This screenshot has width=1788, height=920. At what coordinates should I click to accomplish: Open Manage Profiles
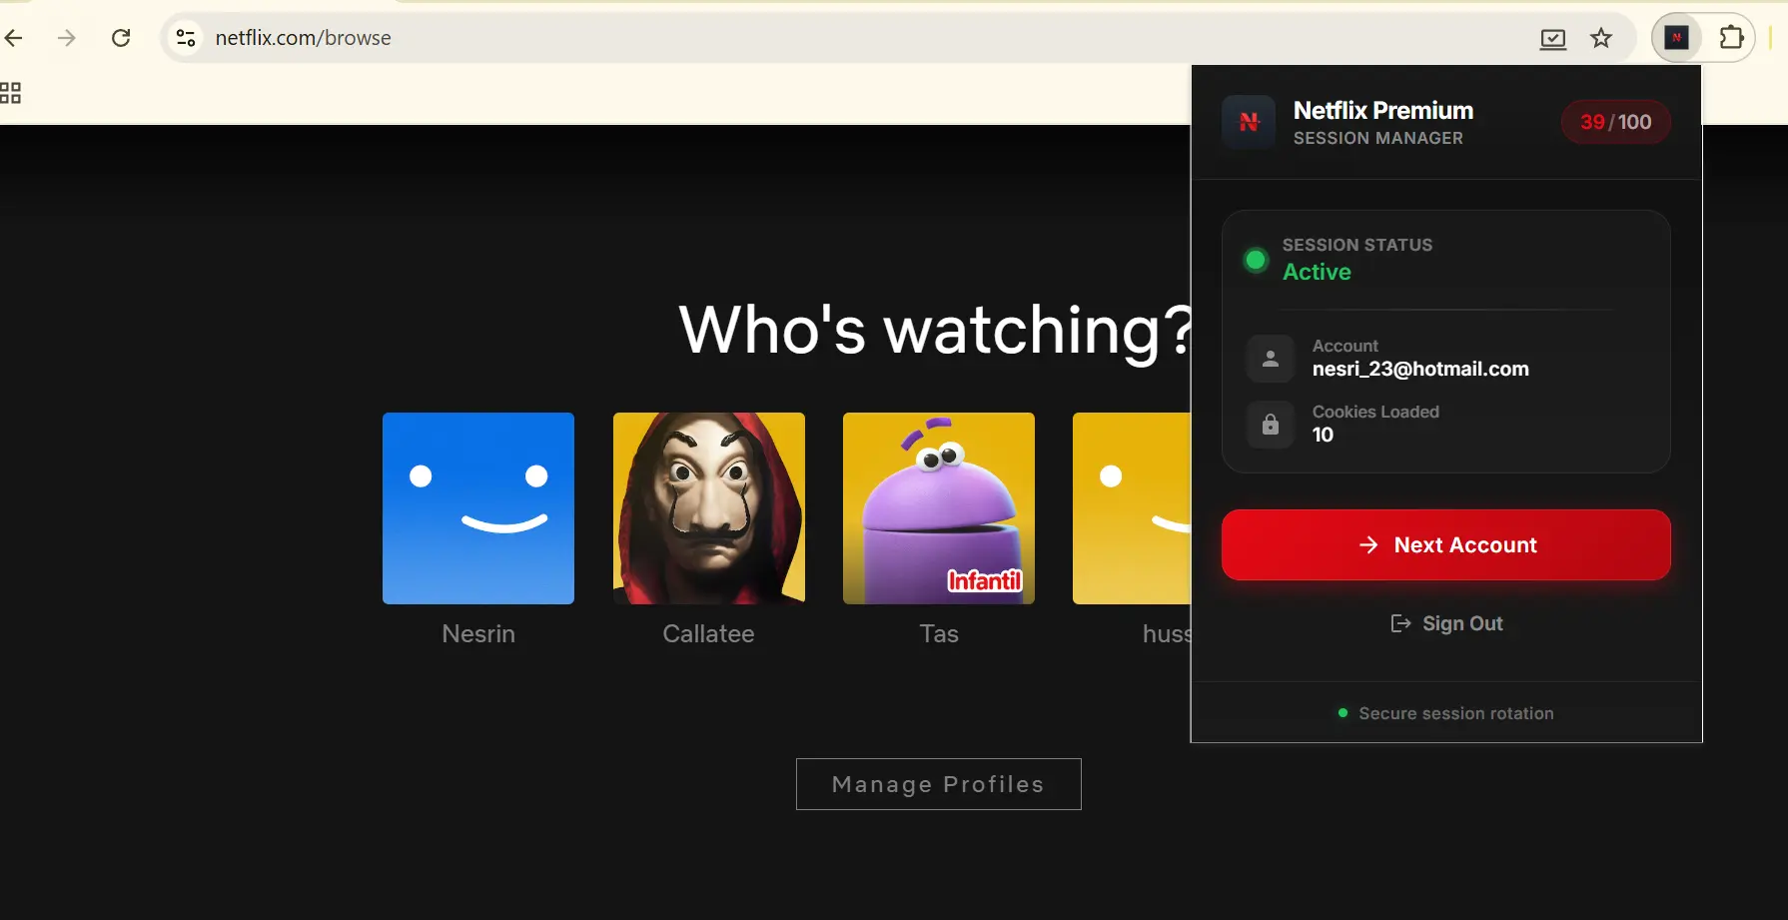click(x=939, y=784)
